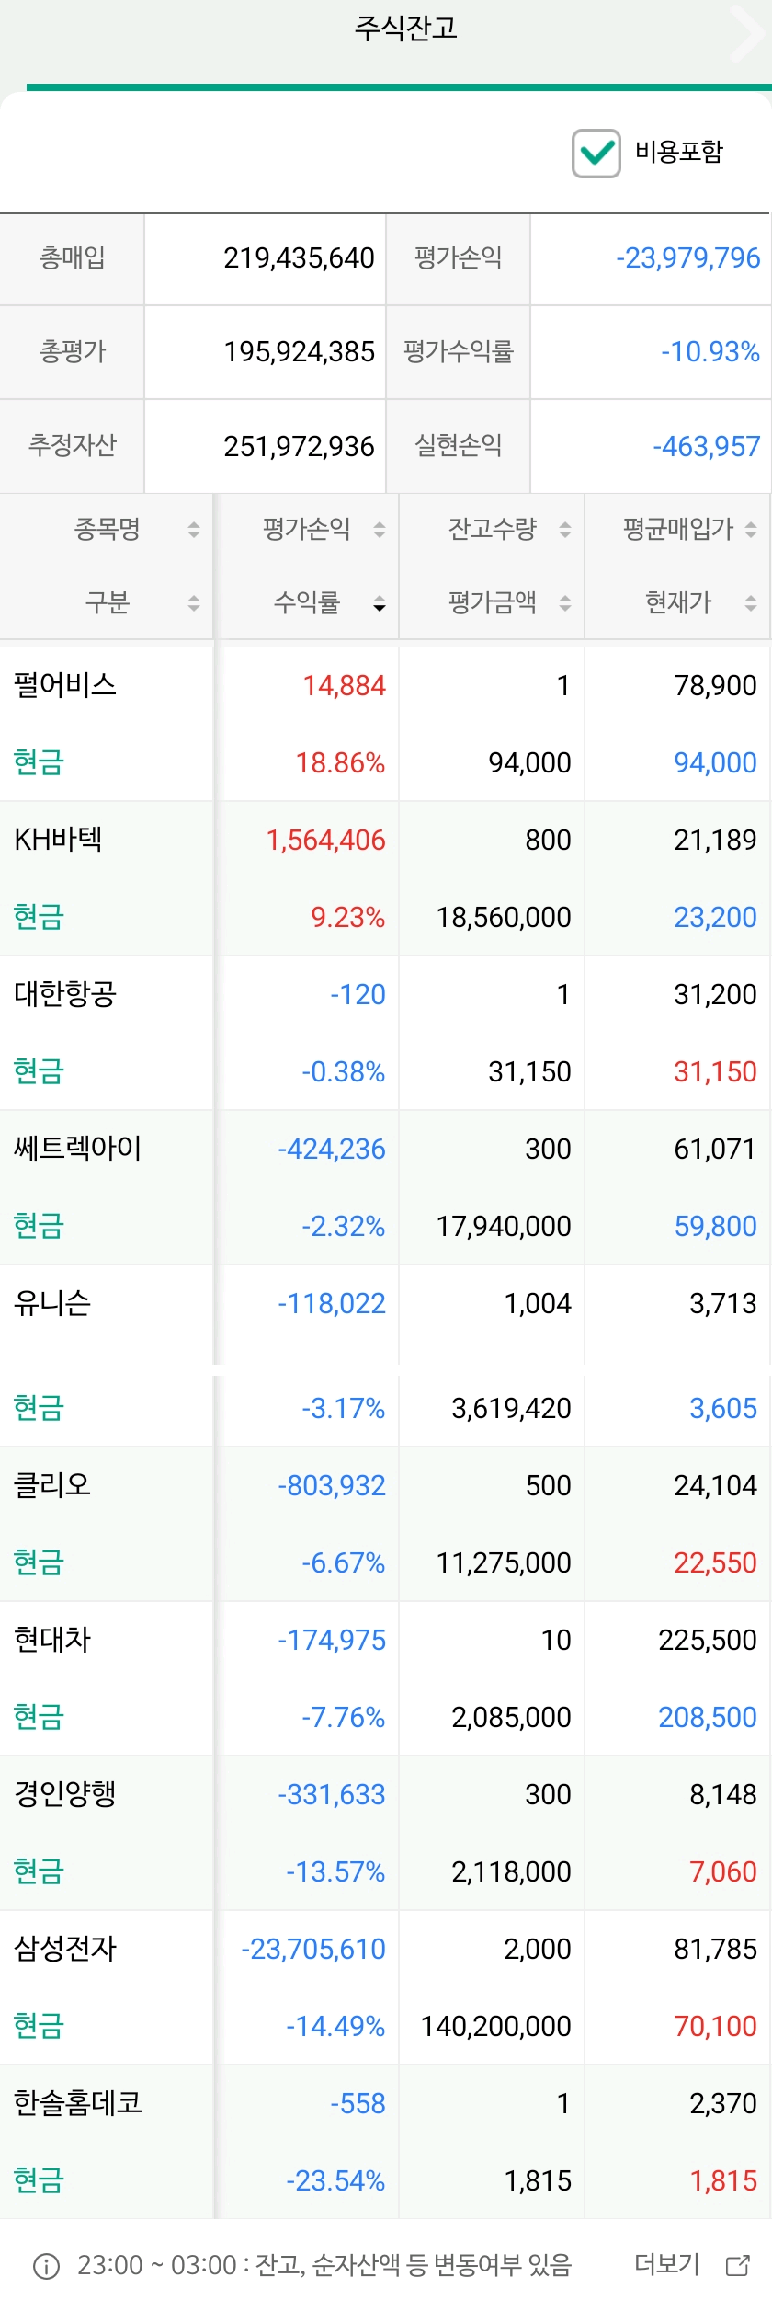The width and height of the screenshot is (772, 2311).
Task: Open the 삼성전자 holding row
Action: [x=386, y=1986]
